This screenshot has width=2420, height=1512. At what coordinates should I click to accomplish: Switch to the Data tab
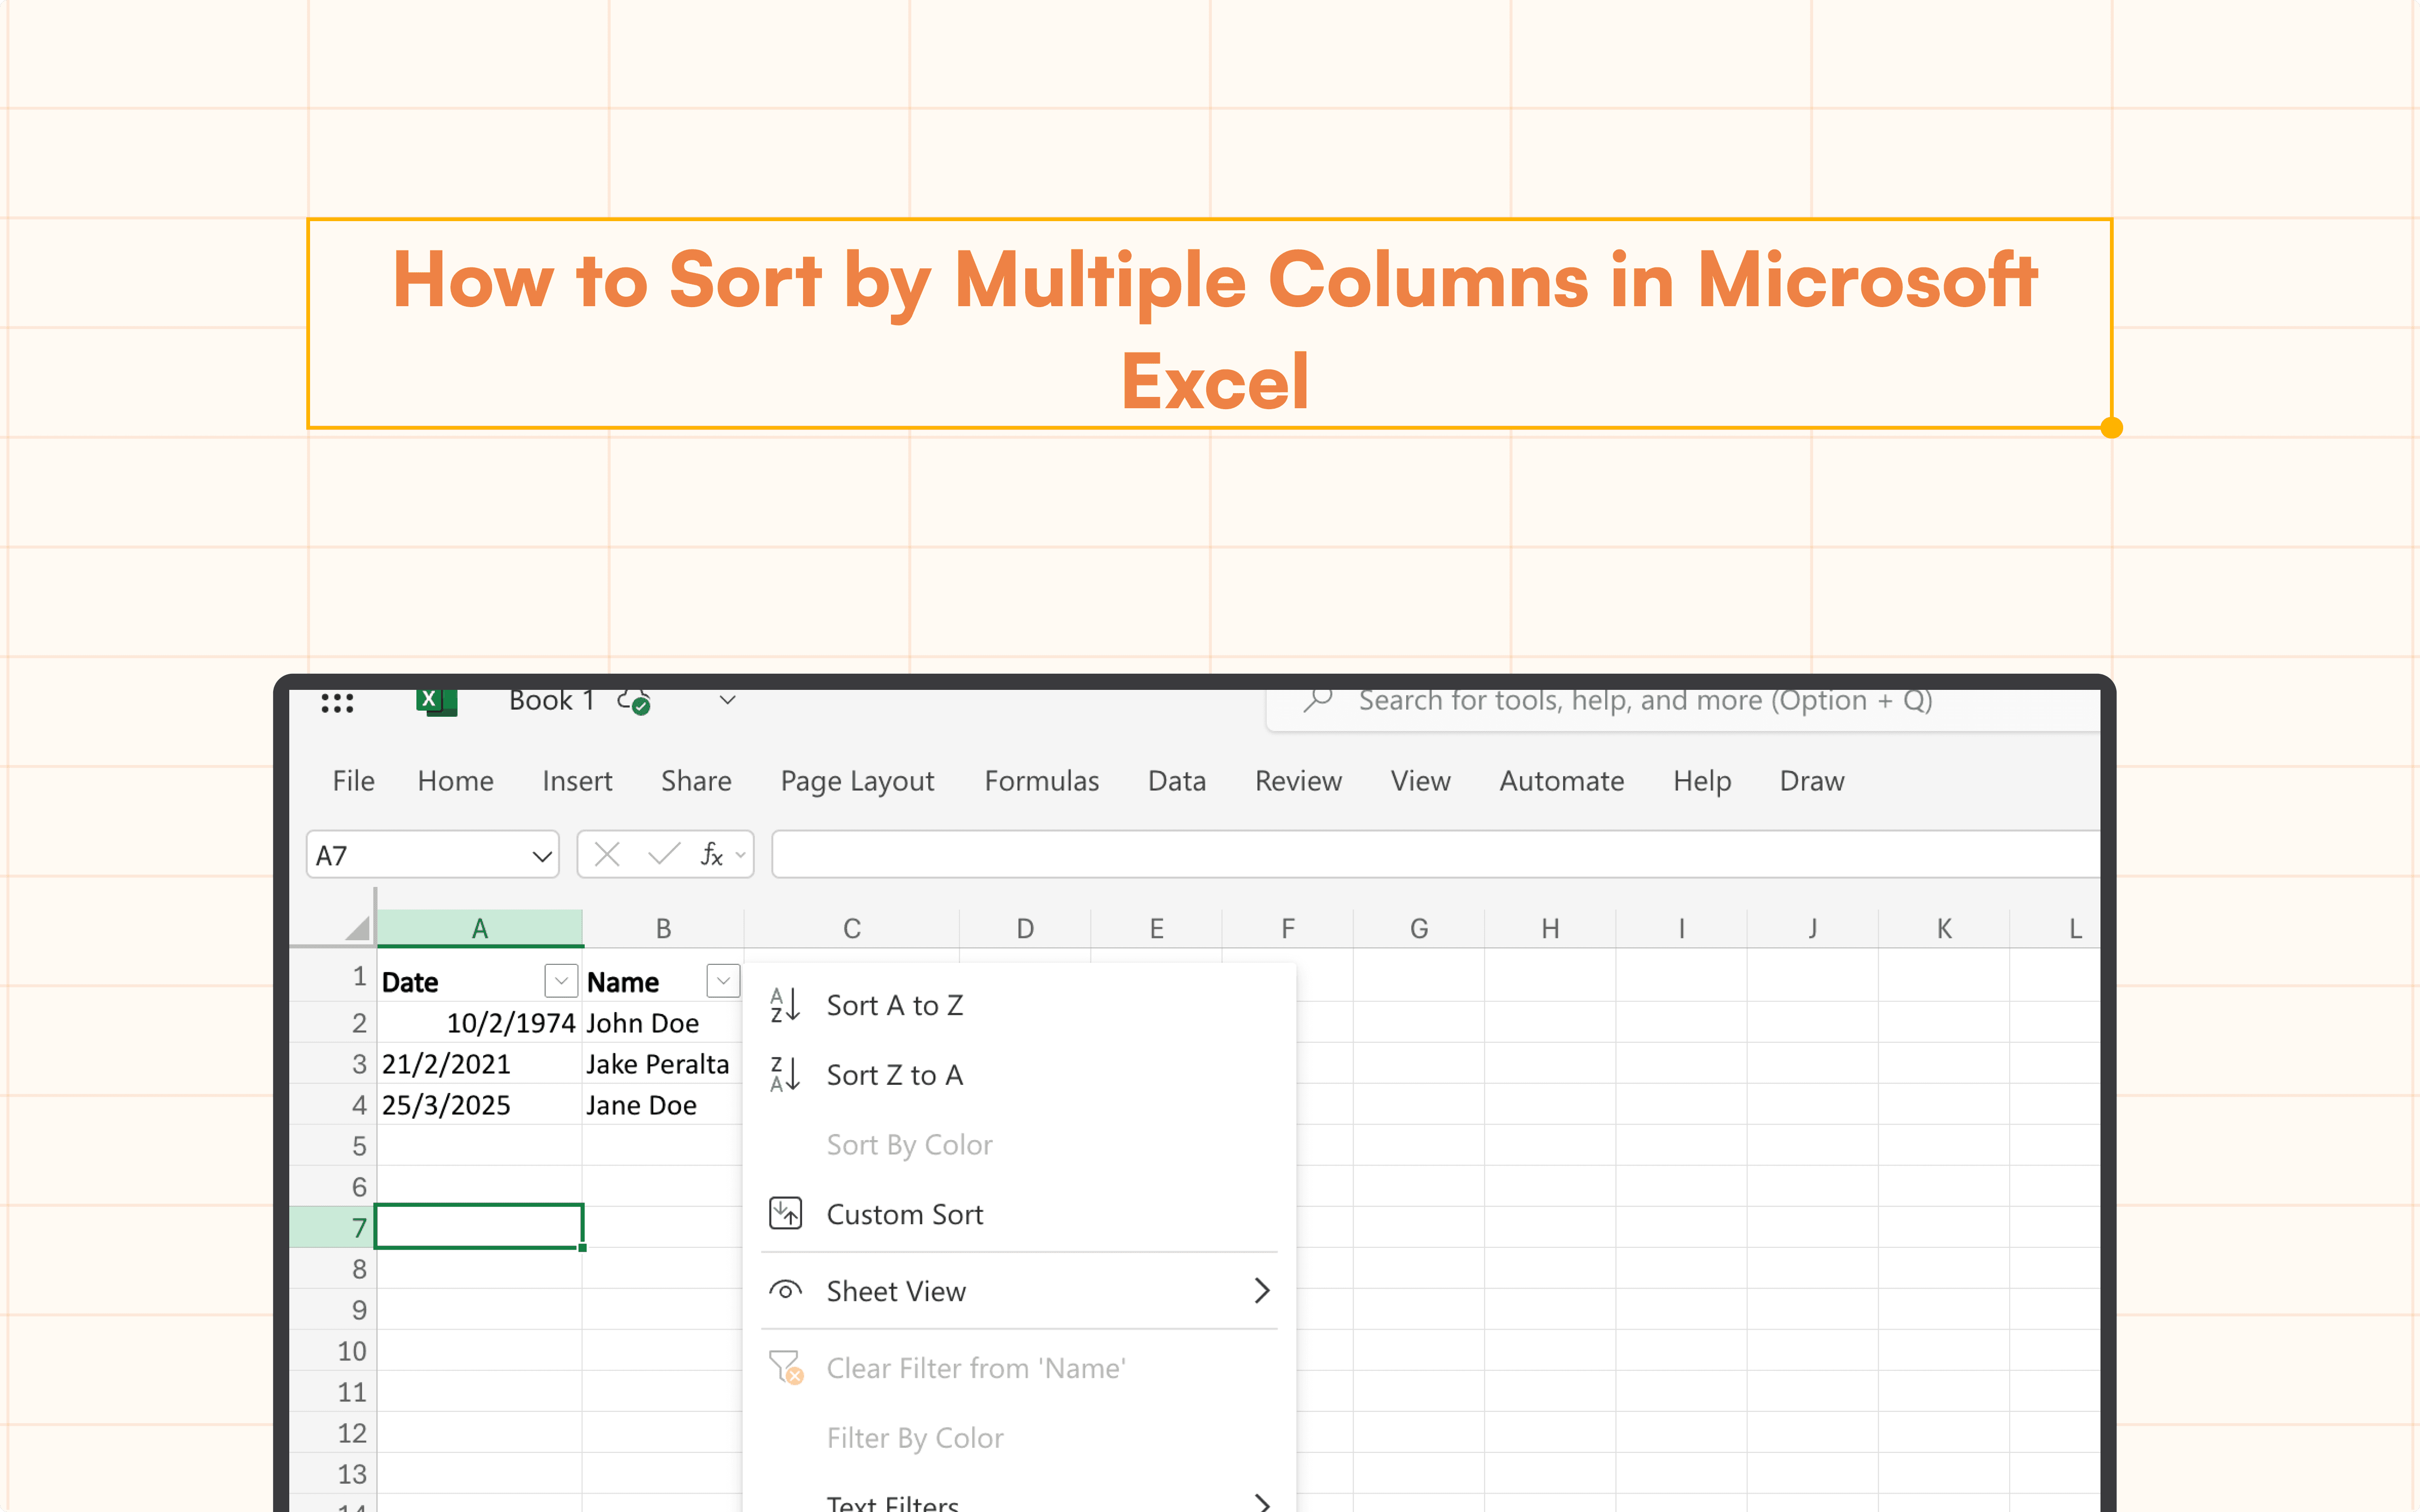tap(1176, 781)
